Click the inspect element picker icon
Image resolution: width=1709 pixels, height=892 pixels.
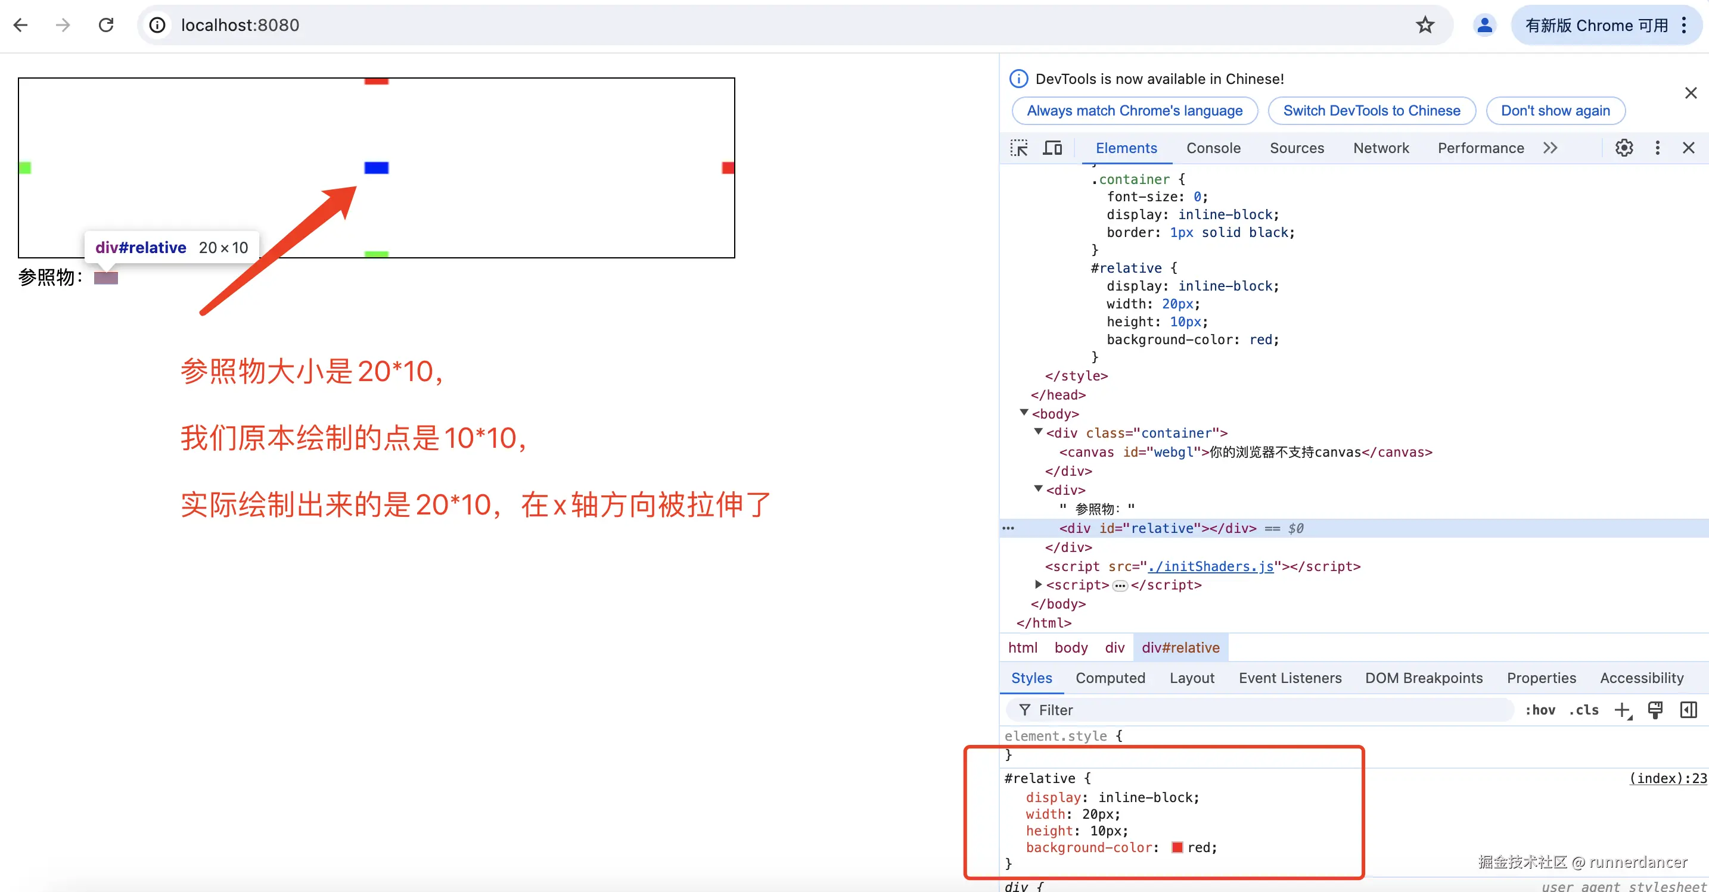click(1018, 148)
